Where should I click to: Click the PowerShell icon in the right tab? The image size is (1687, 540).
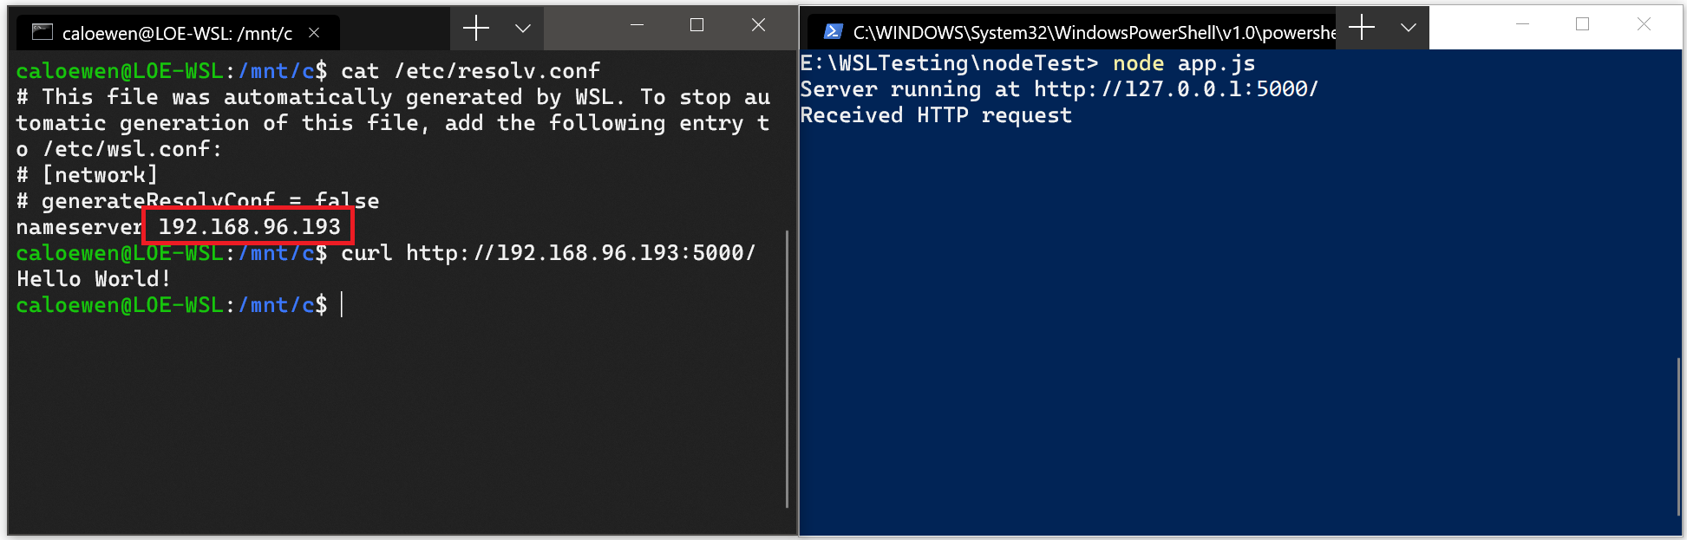(x=833, y=29)
